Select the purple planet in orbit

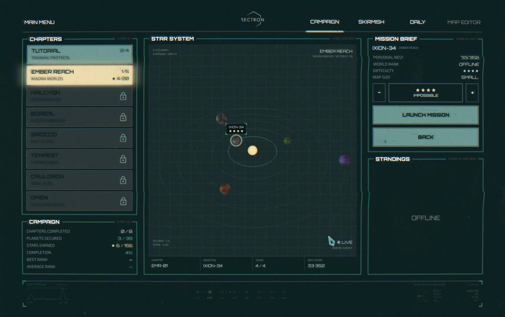[x=344, y=160]
